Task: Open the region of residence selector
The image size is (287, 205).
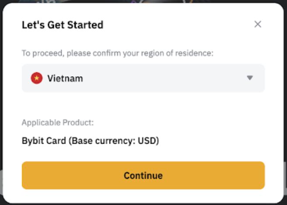Action: pos(143,78)
